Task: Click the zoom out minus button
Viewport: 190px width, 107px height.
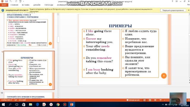Action: [x=164, y=100]
